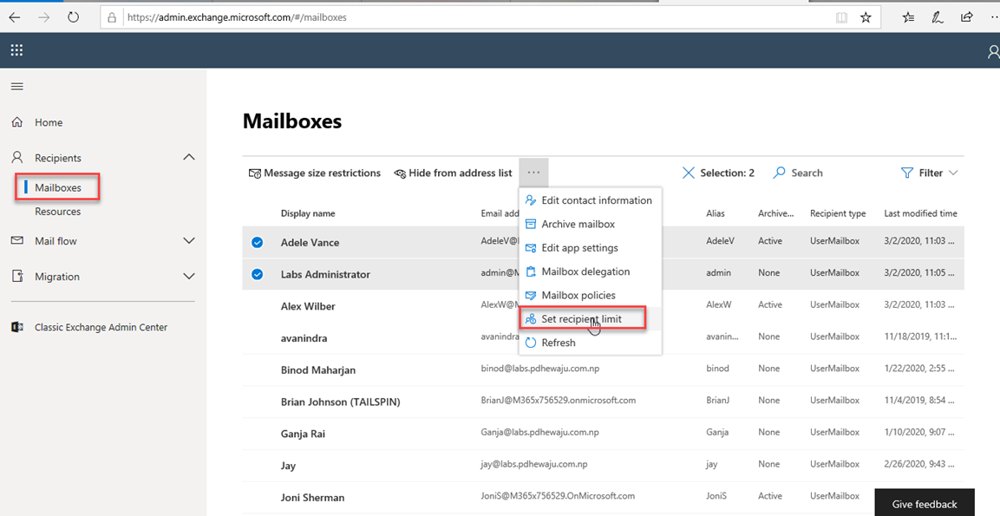
Task: Click the browser share icon
Action: 966,16
